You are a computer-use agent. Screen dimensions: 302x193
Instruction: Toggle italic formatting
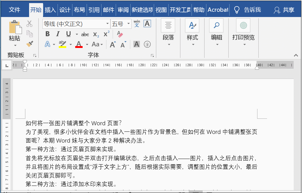pyautogui.click(x=58, y=34)
